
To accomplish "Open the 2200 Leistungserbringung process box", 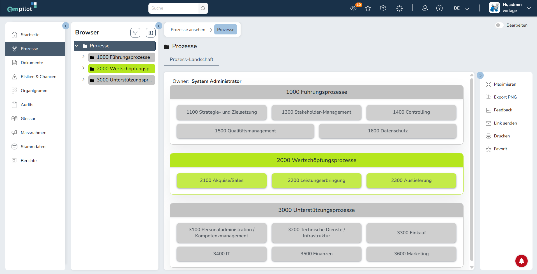I will click(316, 181).
